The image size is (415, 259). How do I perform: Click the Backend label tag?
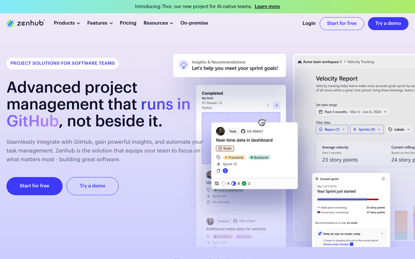pyautogui.click(x=259, y=157)
